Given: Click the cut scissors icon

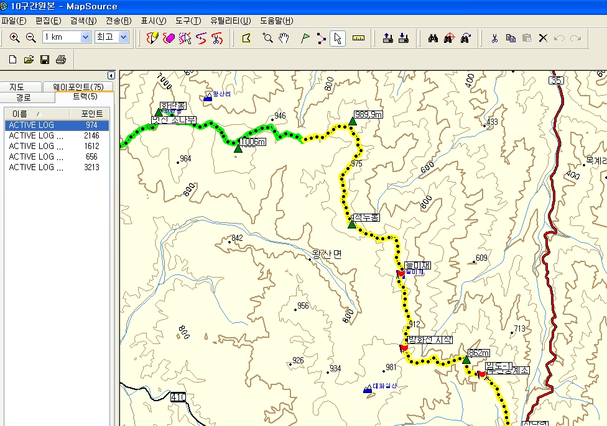Looking at the screenshot, I should [494, 38].
